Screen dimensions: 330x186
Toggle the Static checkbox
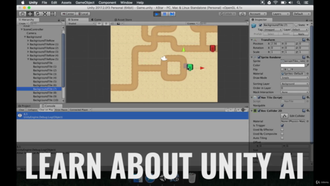tap(296, 25)
